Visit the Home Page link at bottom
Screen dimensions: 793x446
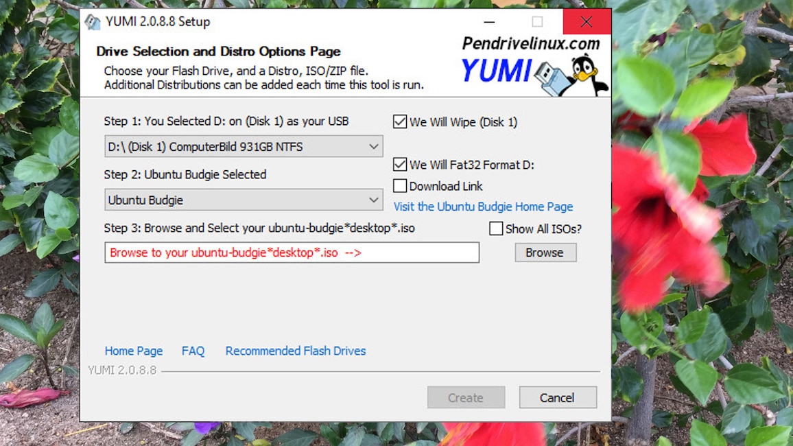click(x=133, y=351)
